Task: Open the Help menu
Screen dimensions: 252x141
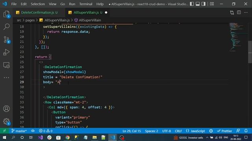Action: (100, 4)
